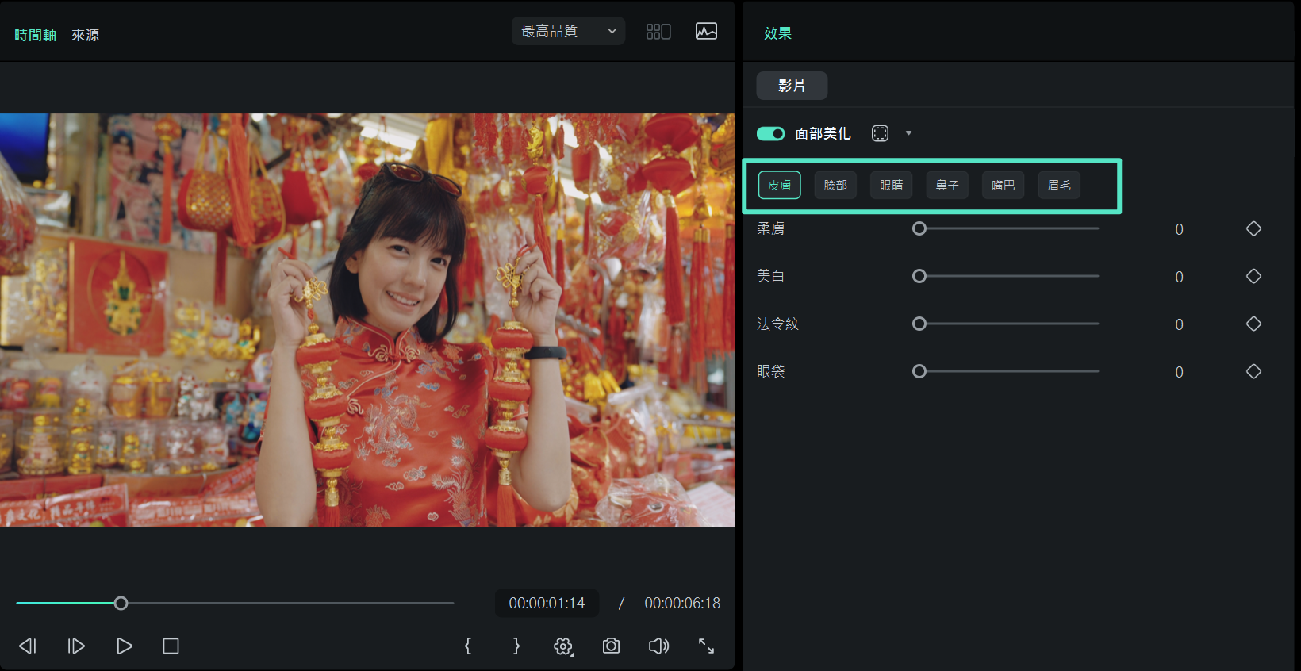Play the video preview
The height and width of the screenshot is (671, 1301).
[x=125, y=646]
